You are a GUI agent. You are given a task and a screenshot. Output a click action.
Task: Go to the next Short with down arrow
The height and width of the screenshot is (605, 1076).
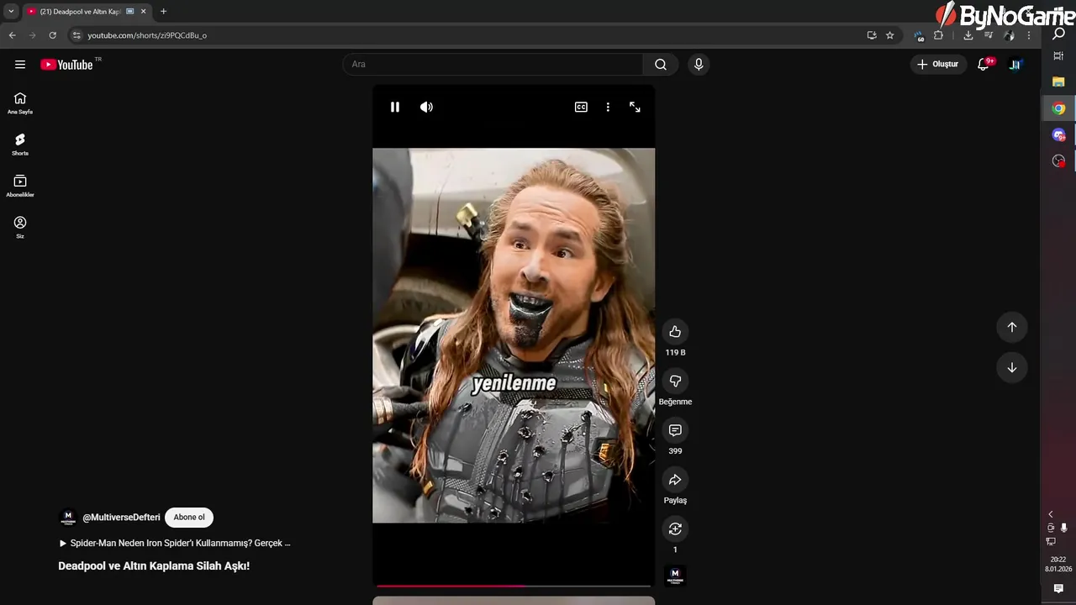[1012, 367]
